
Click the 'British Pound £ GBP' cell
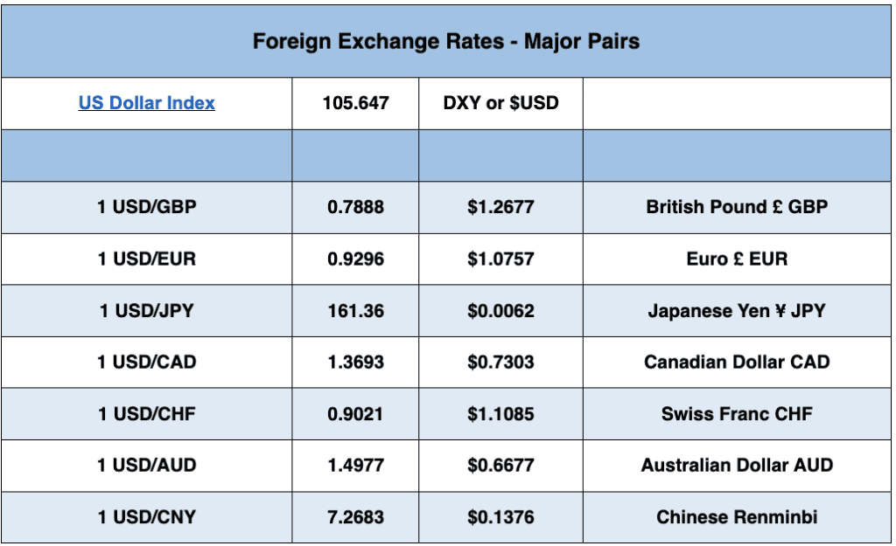coord(737,207)
